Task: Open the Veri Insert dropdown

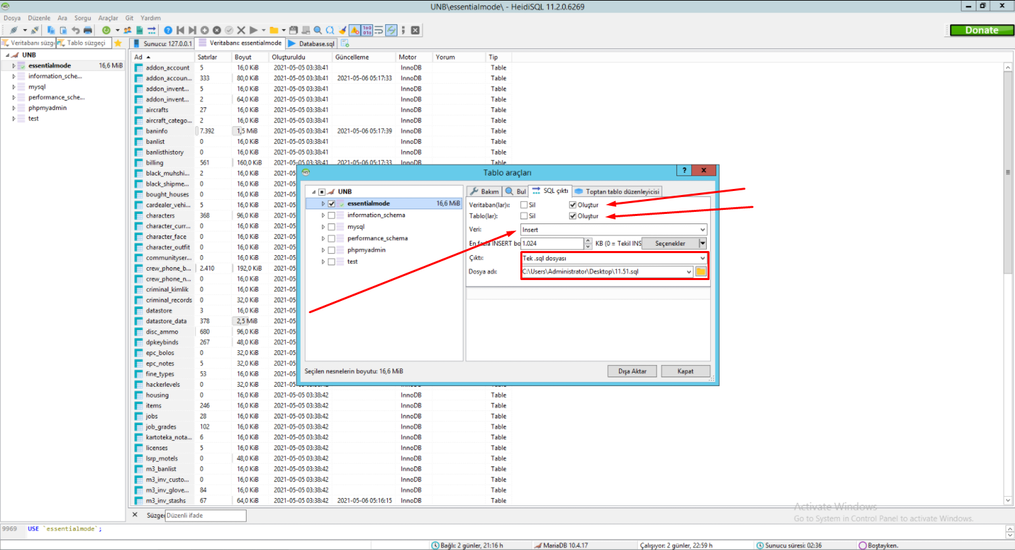Action: 614,229
